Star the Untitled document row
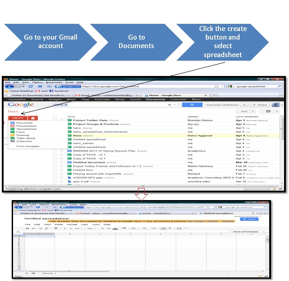Image resolution: width=289 pixels, height=281 pixels. tap(62, 162)
